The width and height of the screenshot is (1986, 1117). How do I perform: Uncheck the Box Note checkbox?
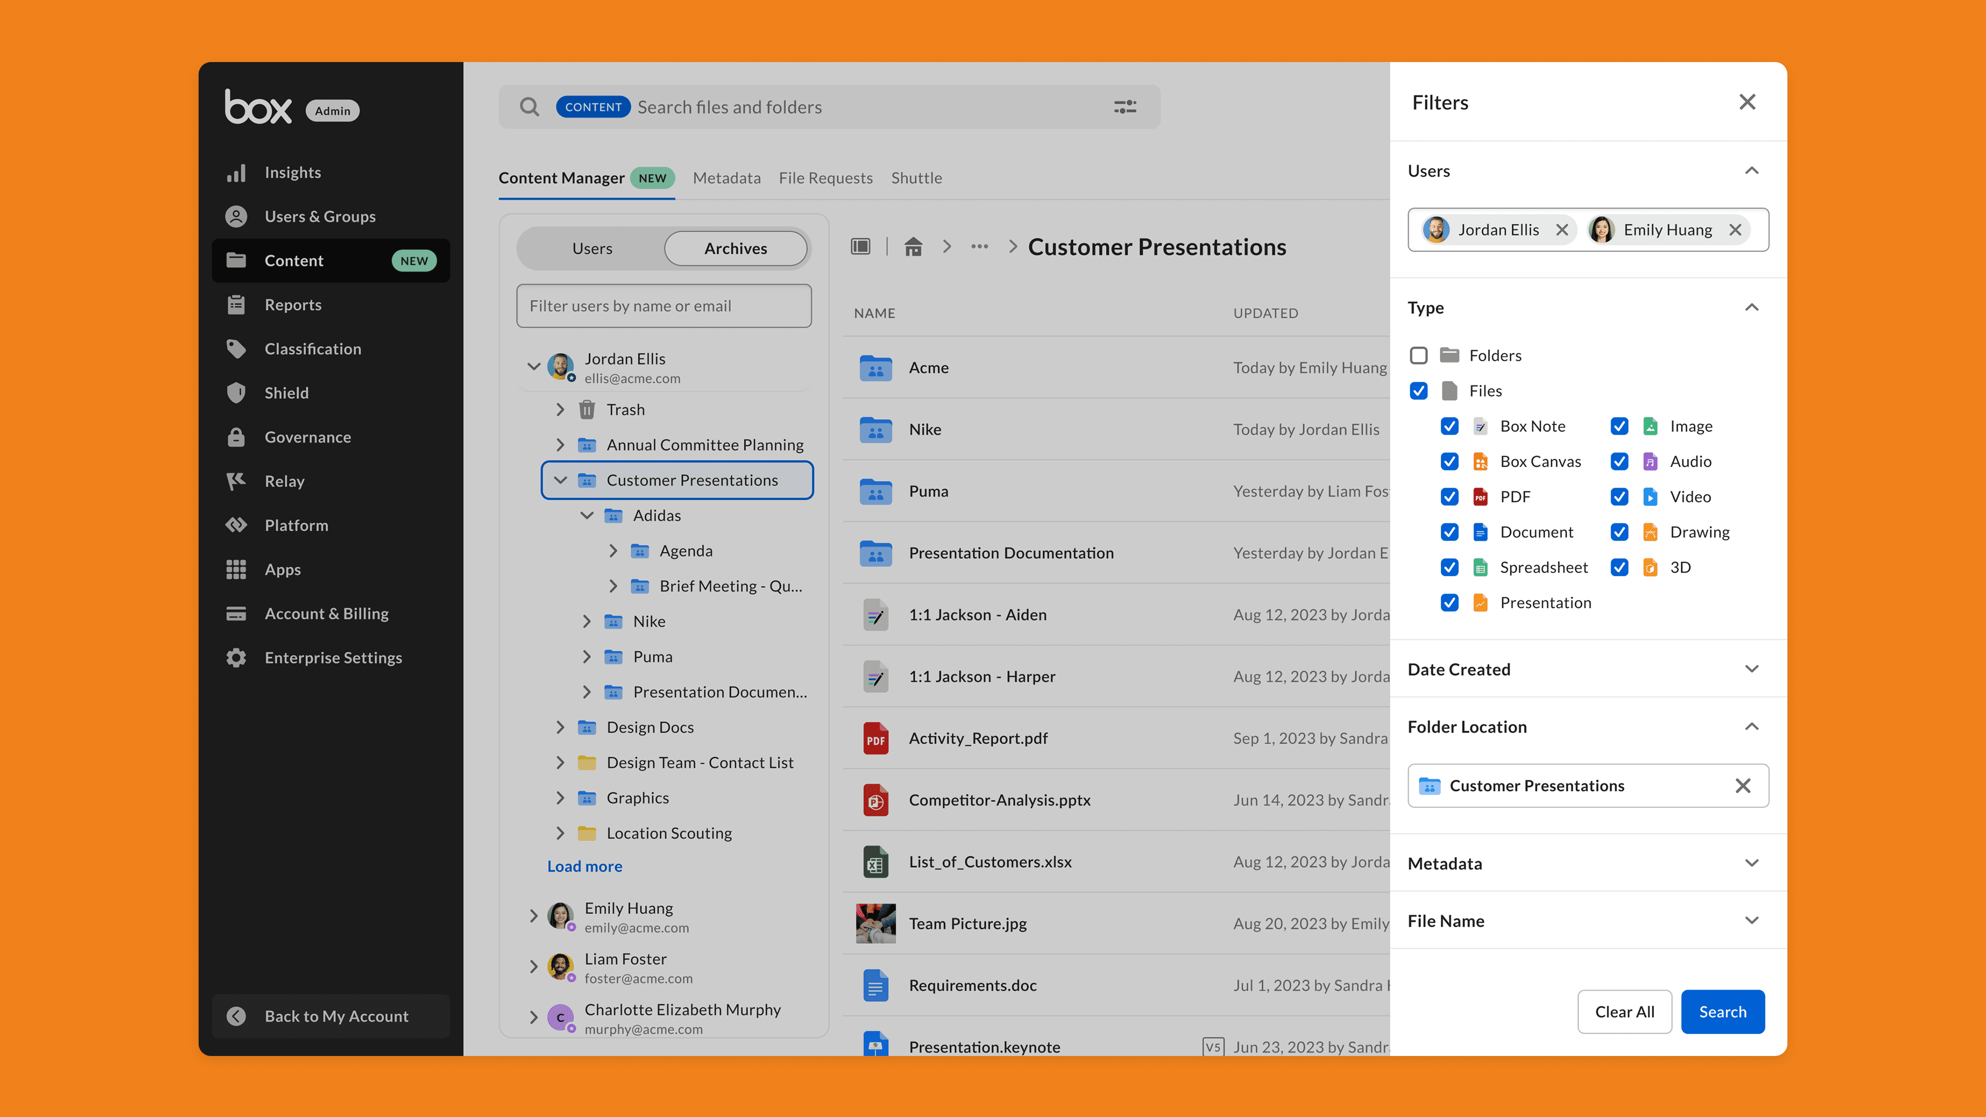(x=1449, y=426)
